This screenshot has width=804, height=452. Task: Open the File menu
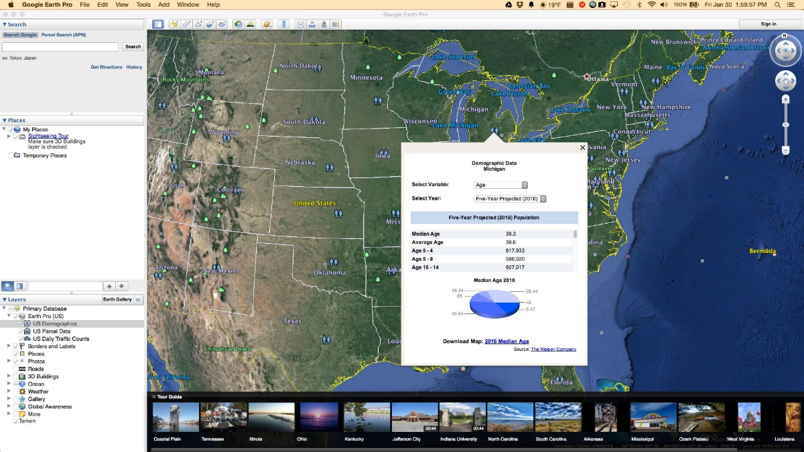coord(84,4)
